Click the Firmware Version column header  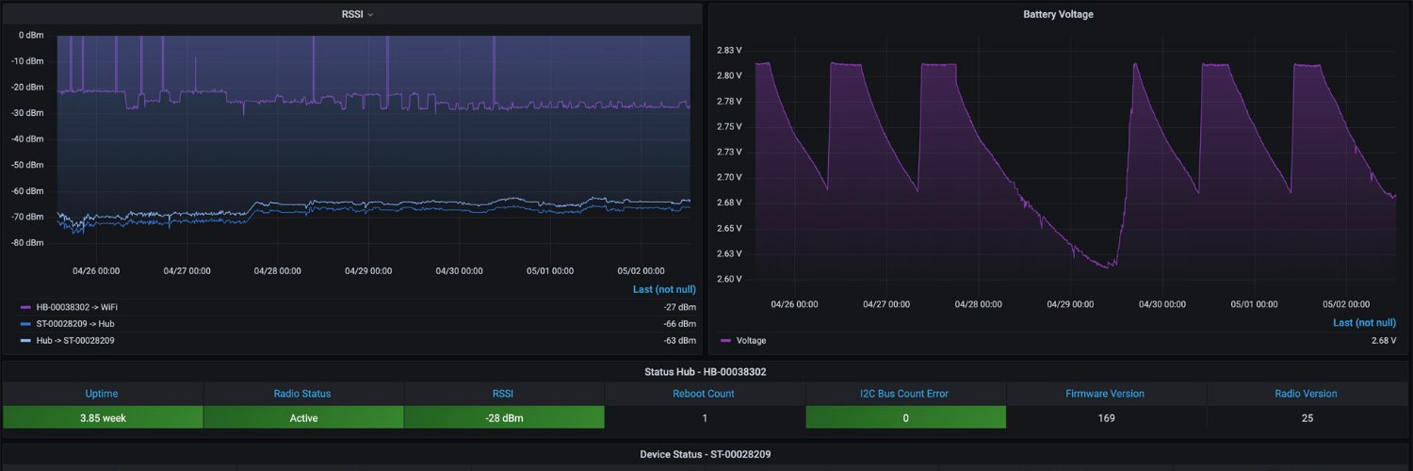click(1106, 394)
